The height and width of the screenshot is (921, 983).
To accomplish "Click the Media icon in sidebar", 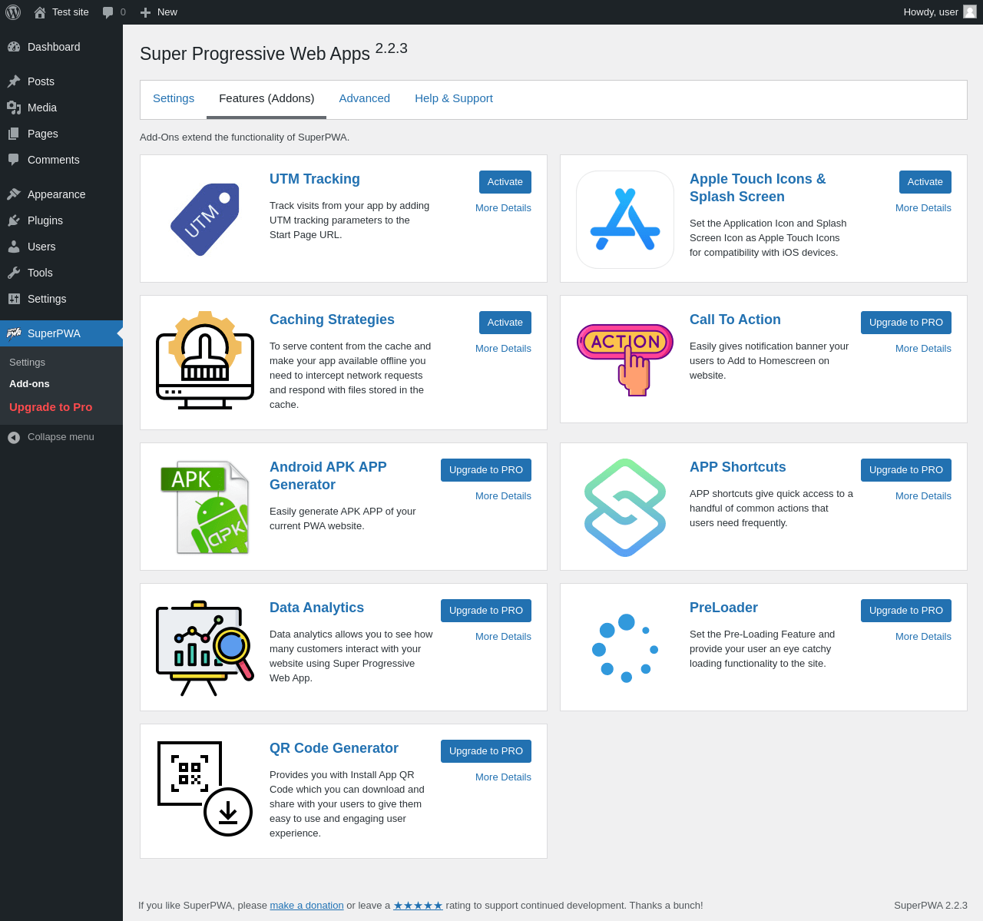I will coord(14,108).
